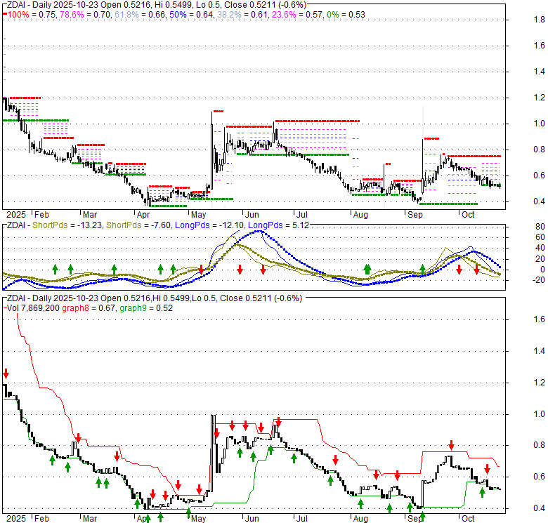Click the rightmost green up arrow in the bottom chart

point(483,491)
